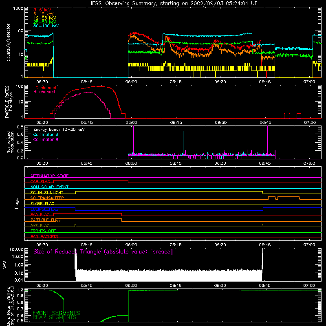Click the HESSI Observing Summary title

(x=173, y=4)
